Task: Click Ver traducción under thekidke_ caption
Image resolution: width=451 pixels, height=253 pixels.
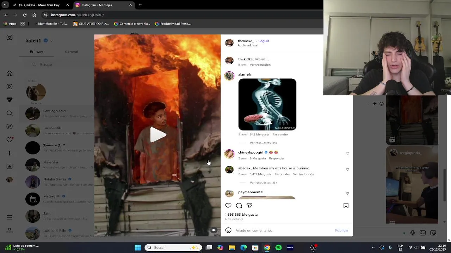Action: pyautogui.click(x=260, y=65)
